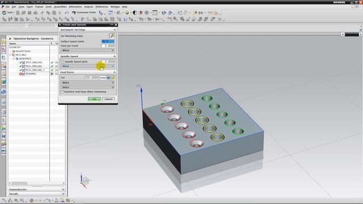Image resolution: width=363 pixels, height=204 pixels.
Task: Click the SPOT_DRILLING operation icon
Action: click(x=23, y=62)
